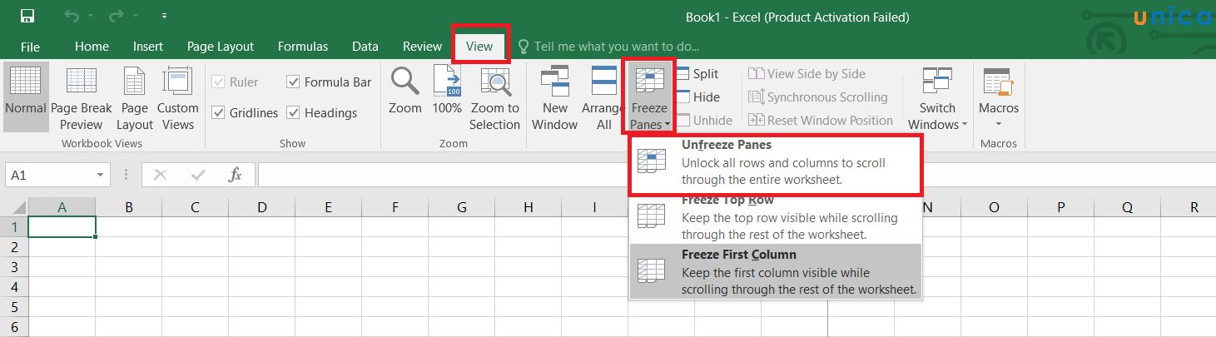The image size is (1216, 337).
Task: Click Zoom to Selection
Action: click(x=494, y=98)
